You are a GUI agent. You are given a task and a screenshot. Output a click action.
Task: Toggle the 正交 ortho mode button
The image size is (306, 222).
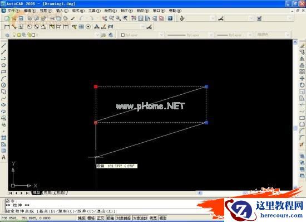click(x=101, y=218)
